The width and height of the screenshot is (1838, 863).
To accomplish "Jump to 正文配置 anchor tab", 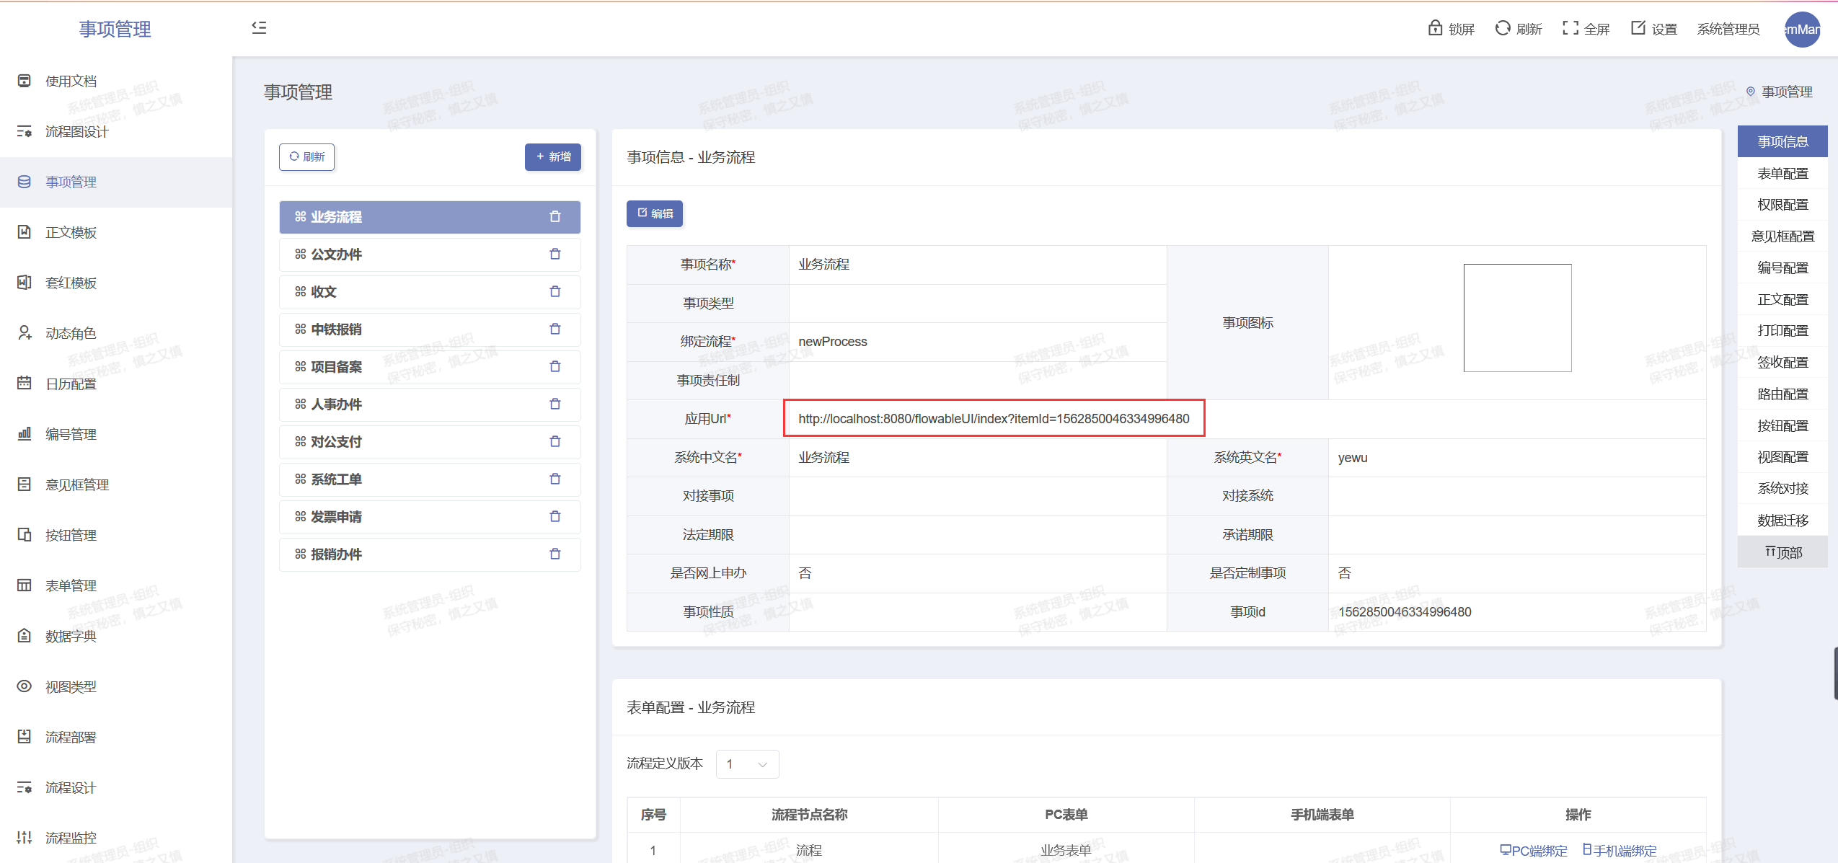I will click(1782, 299).
